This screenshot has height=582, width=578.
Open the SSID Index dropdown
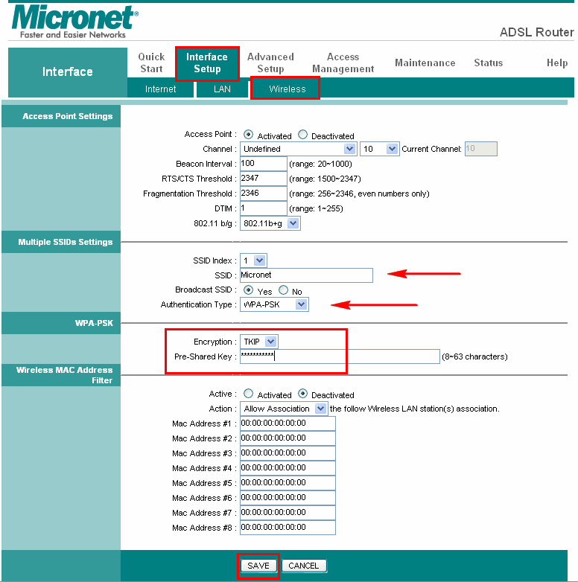coord(253,260)
